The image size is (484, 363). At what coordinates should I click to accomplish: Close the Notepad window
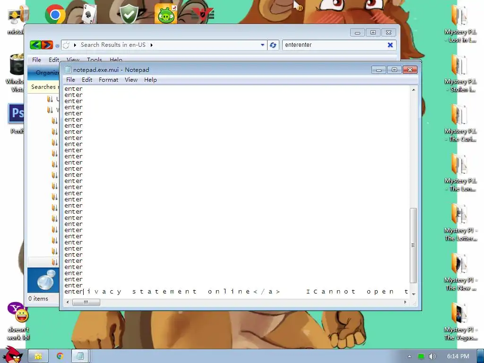point(410,70)
